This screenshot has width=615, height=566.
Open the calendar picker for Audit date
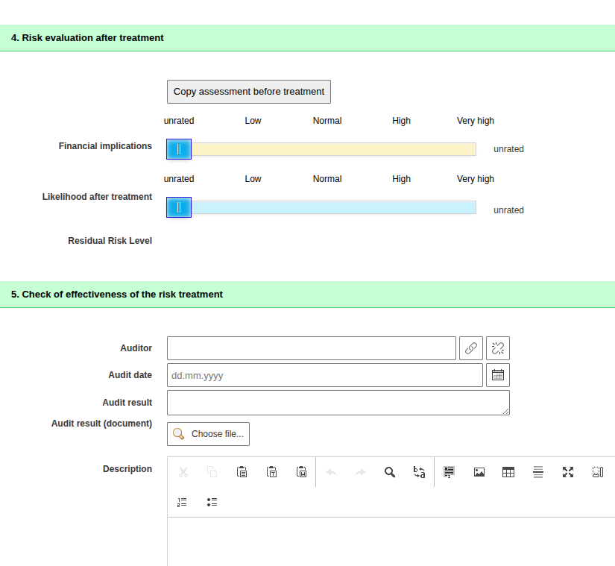point(497,374)
